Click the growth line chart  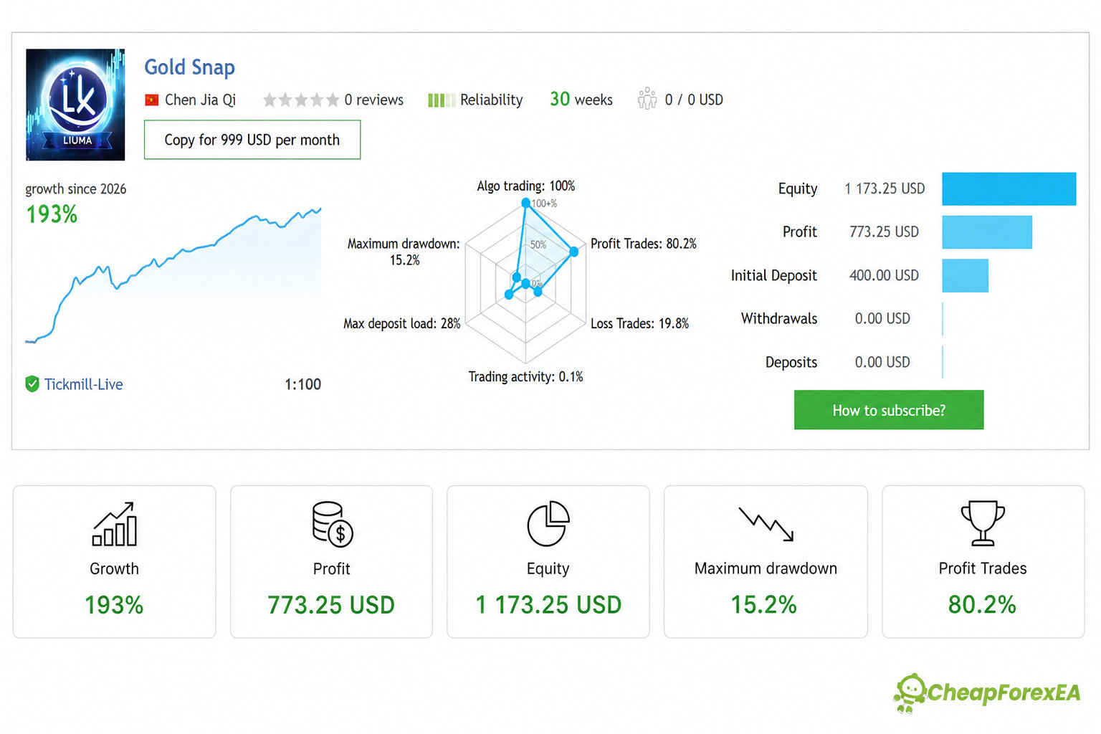[173, 276]
